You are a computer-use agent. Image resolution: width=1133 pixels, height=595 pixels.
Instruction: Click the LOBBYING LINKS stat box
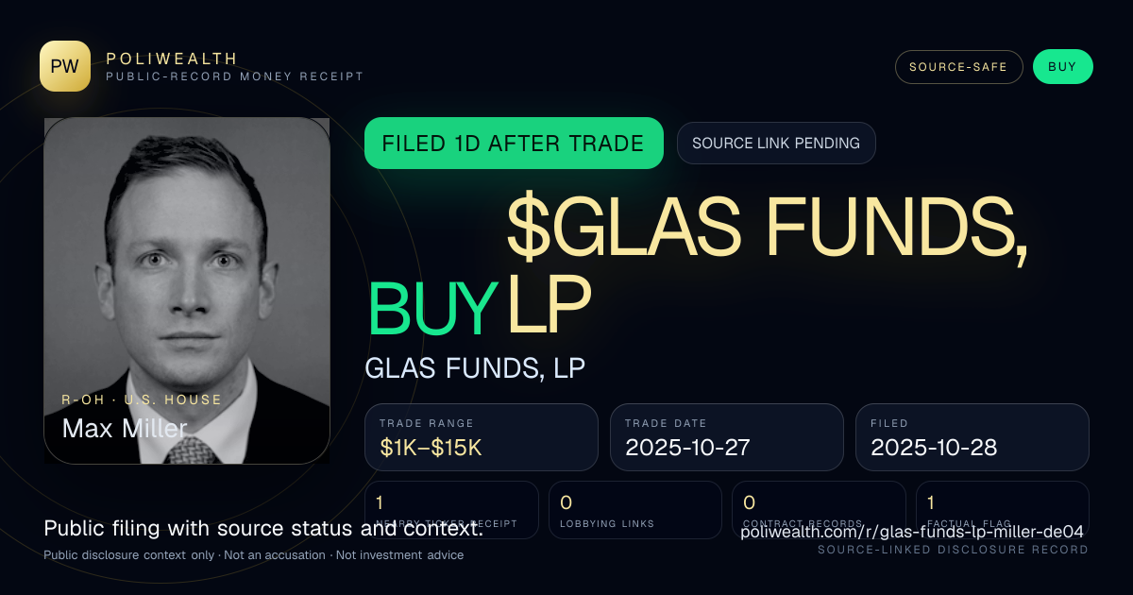(x=635, y=510)
